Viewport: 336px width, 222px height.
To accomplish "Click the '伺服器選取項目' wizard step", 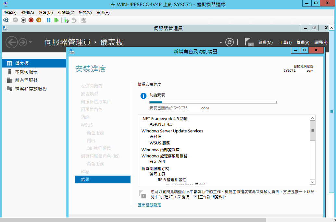I will tap(96, 102).
